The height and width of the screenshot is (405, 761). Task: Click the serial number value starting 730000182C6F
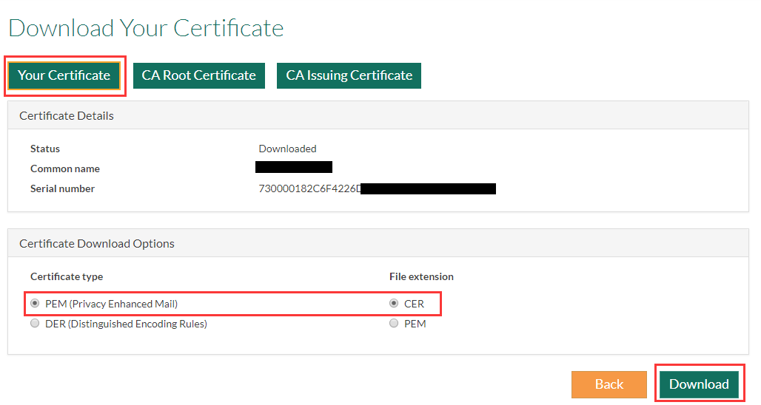(309, 188)
